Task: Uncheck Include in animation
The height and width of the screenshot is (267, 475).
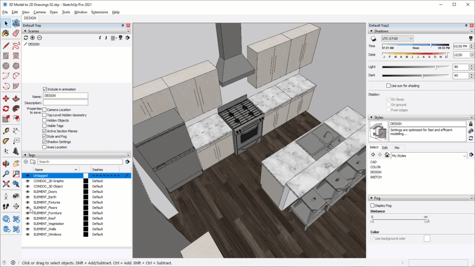Action: [x=45, y=89]
